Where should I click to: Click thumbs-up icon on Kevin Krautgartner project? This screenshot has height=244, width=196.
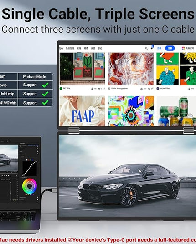(x=142, y=89)
